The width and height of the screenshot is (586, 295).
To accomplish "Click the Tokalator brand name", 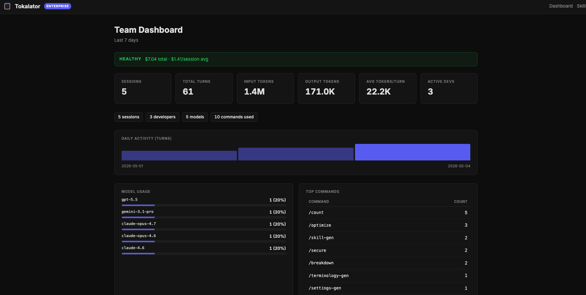I will (x=28, y=6).
